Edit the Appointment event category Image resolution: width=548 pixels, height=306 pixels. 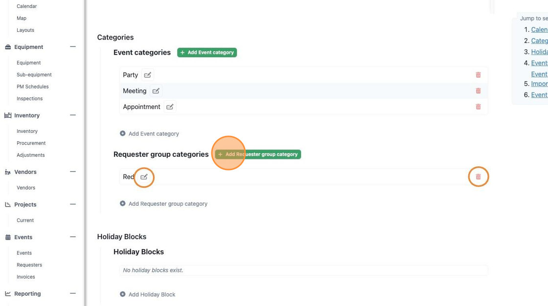(x=170, y=107)
